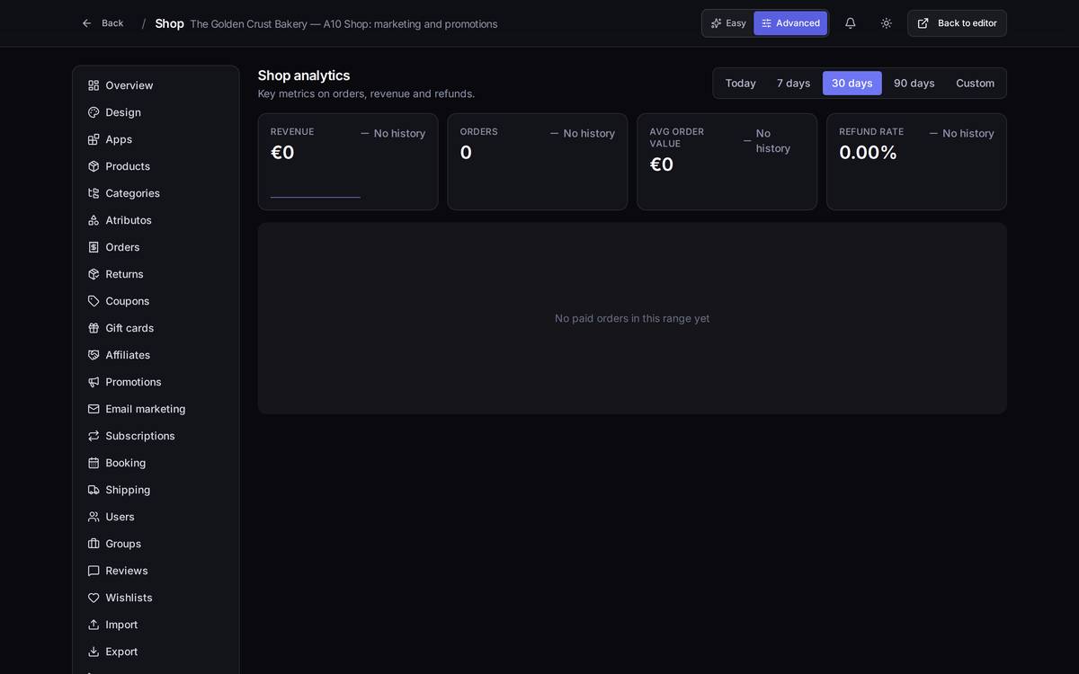The width and height of the screenshot is (1079, 674).
Task: Switch to Advanced mode
Action: tap(790, 23)
